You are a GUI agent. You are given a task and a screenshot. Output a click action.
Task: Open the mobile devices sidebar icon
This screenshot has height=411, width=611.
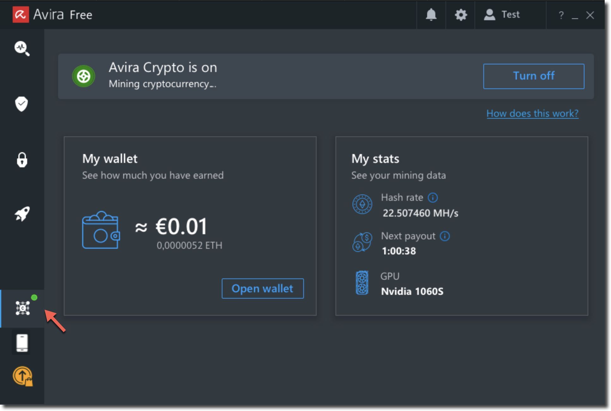22,343
